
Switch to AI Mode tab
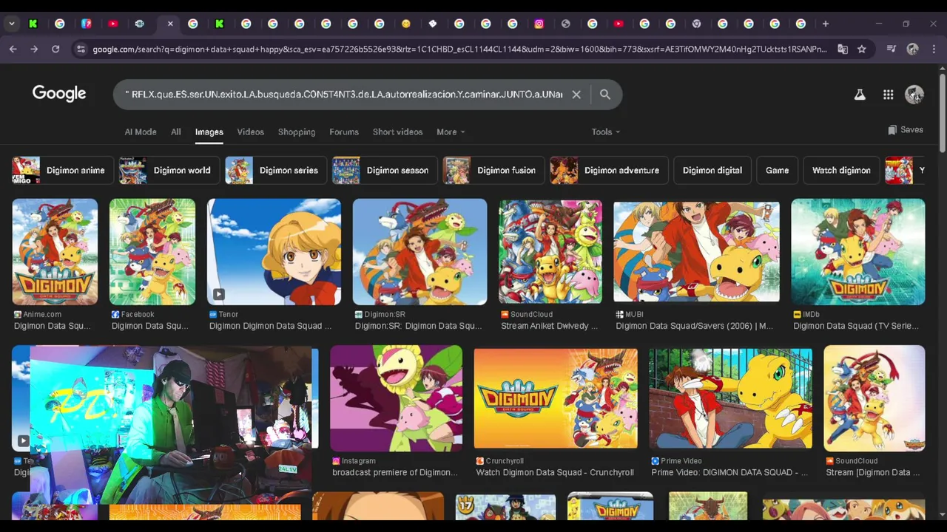tap(141, 132)
